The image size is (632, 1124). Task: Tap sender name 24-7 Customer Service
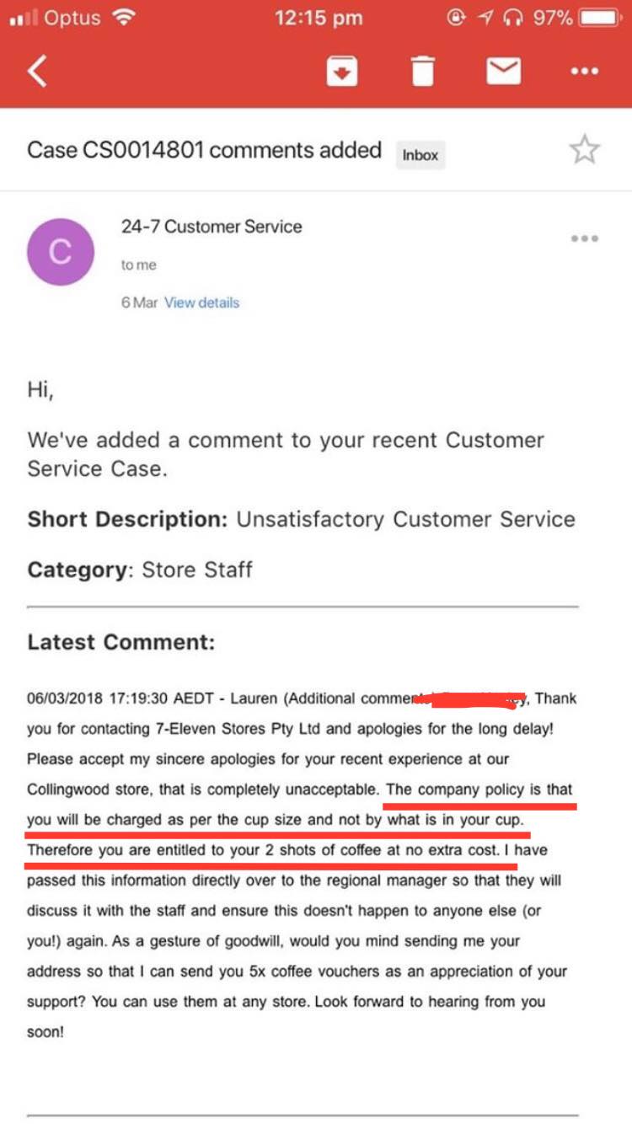pos(212,226)
